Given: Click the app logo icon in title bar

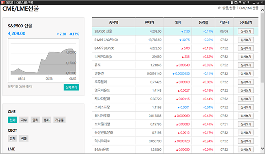Looking at the screenshot, I should 2,2.
